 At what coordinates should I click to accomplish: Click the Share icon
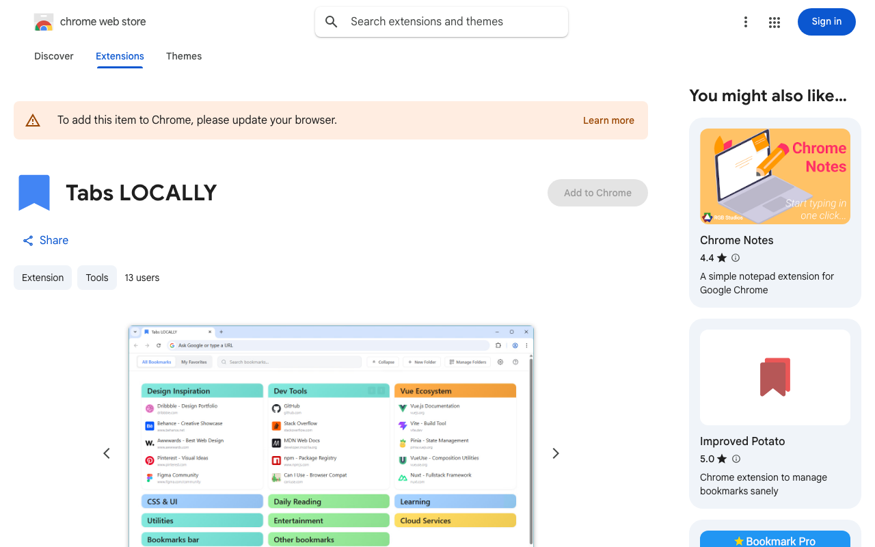(x=28, y=241)
